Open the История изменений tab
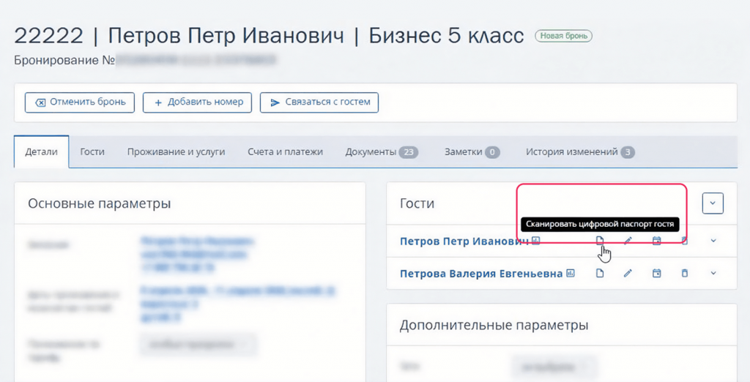750x382 pixels. [580, 152]
